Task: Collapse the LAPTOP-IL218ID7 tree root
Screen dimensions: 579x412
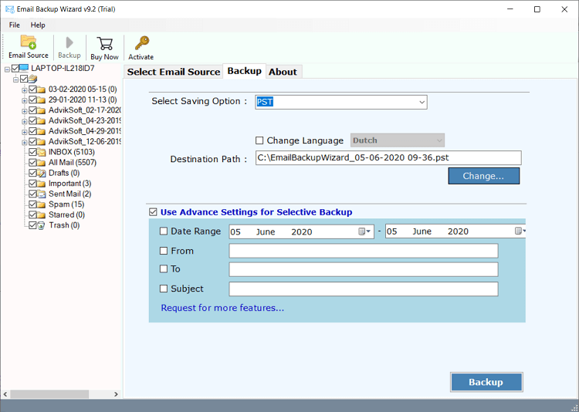Action: [x=6, y=69]
